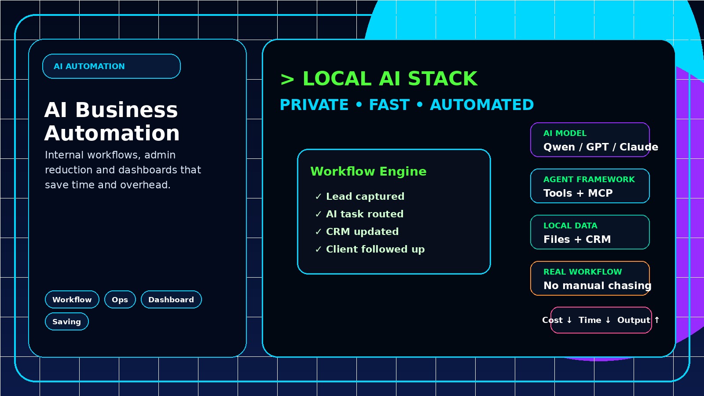Open the AI MODEL card
The image size is (704, 396).
pyautogui.click(x=590, y=139)
